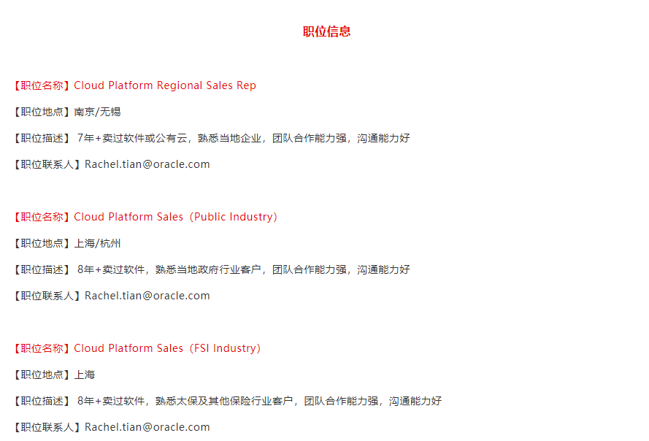Click description mentioning "太保及其他保险行业客户"
The width and height of the screenshot is (649, 441).
click(x=259, y=401)
